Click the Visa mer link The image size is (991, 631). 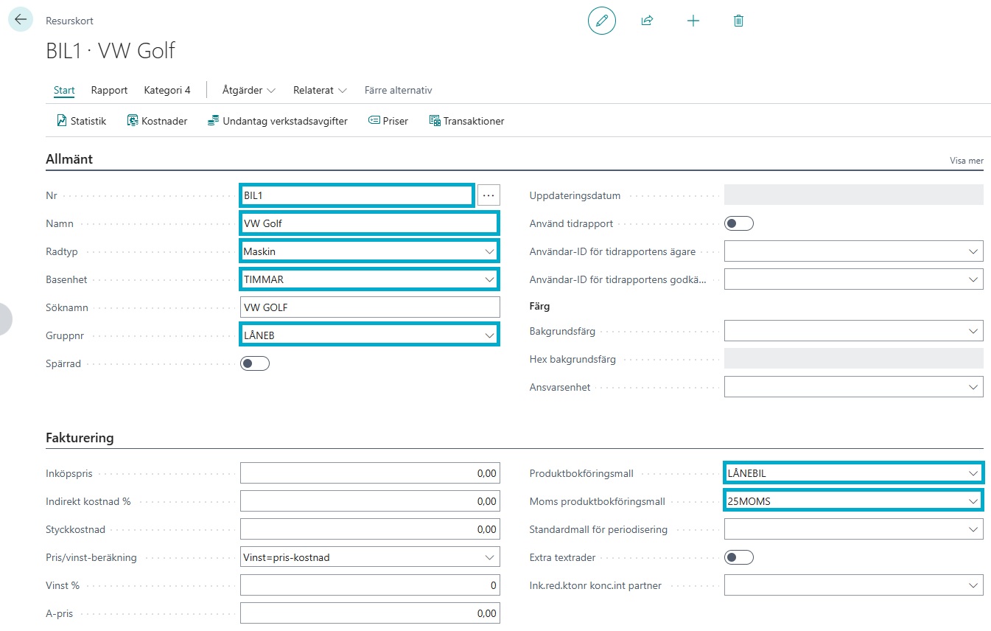pyautogui.click(x=966, y=161)
